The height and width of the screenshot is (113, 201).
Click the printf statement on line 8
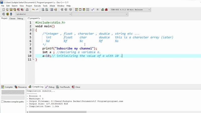tap(70, 48)
